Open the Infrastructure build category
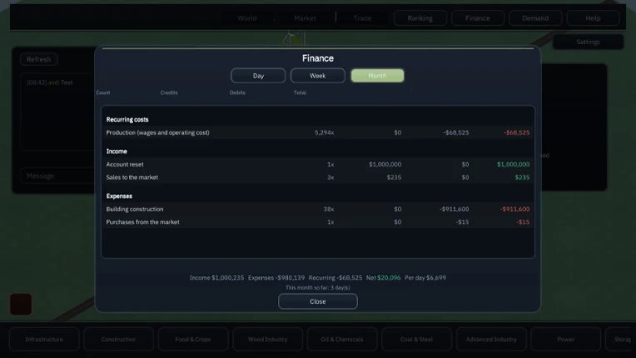The width and height of the screenshot is (636, 358). point(44,340)
